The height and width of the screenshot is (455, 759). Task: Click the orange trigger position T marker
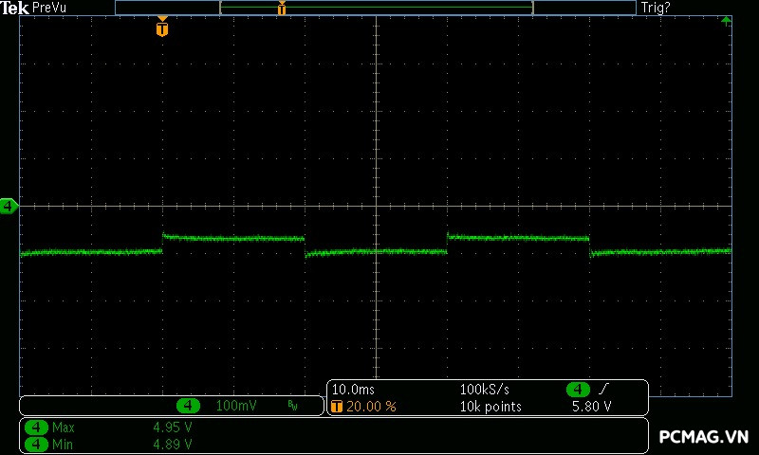[x=162, y=29]
